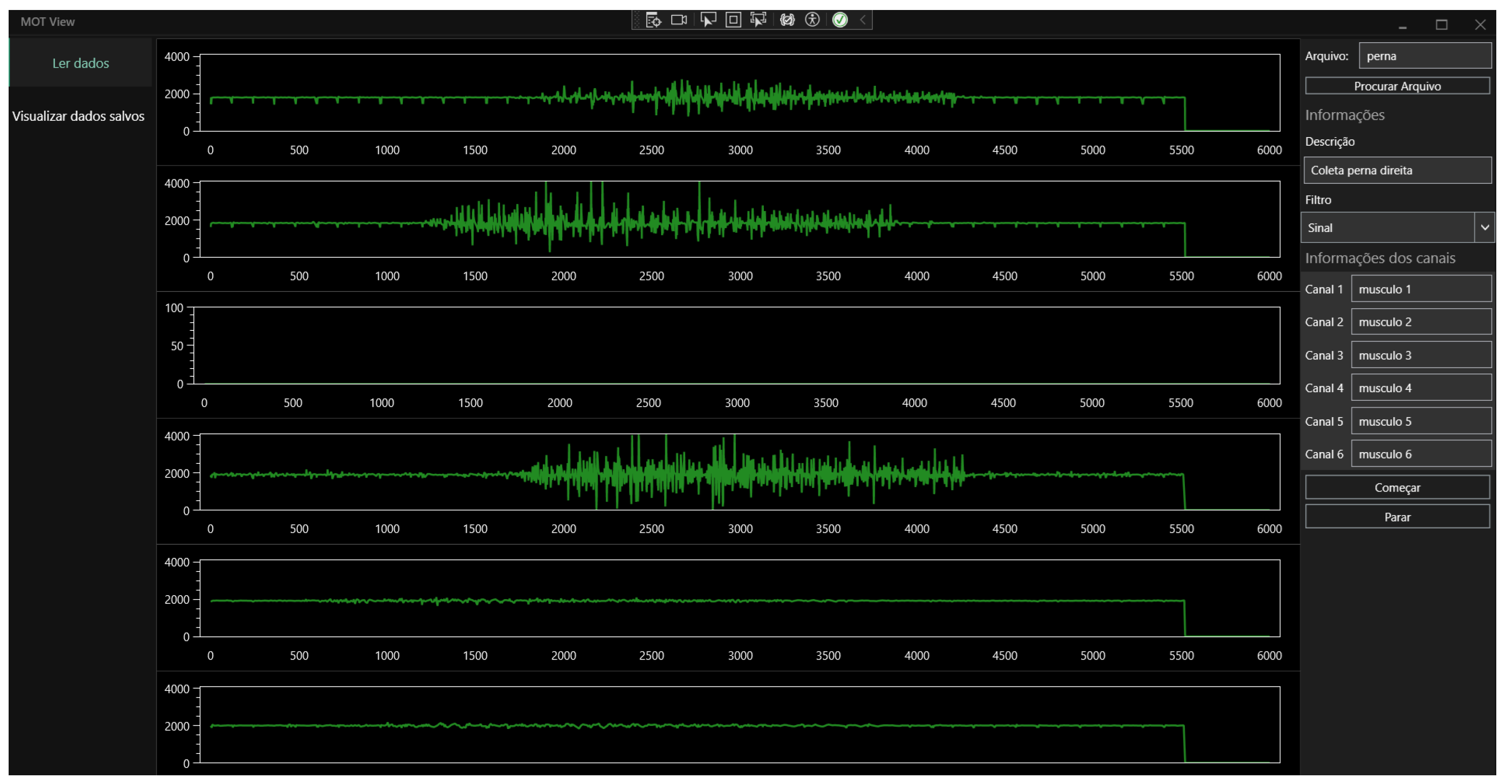1504x783 pixels.
Task: Activate the select element pointer tool
Action: pos(707,20)
